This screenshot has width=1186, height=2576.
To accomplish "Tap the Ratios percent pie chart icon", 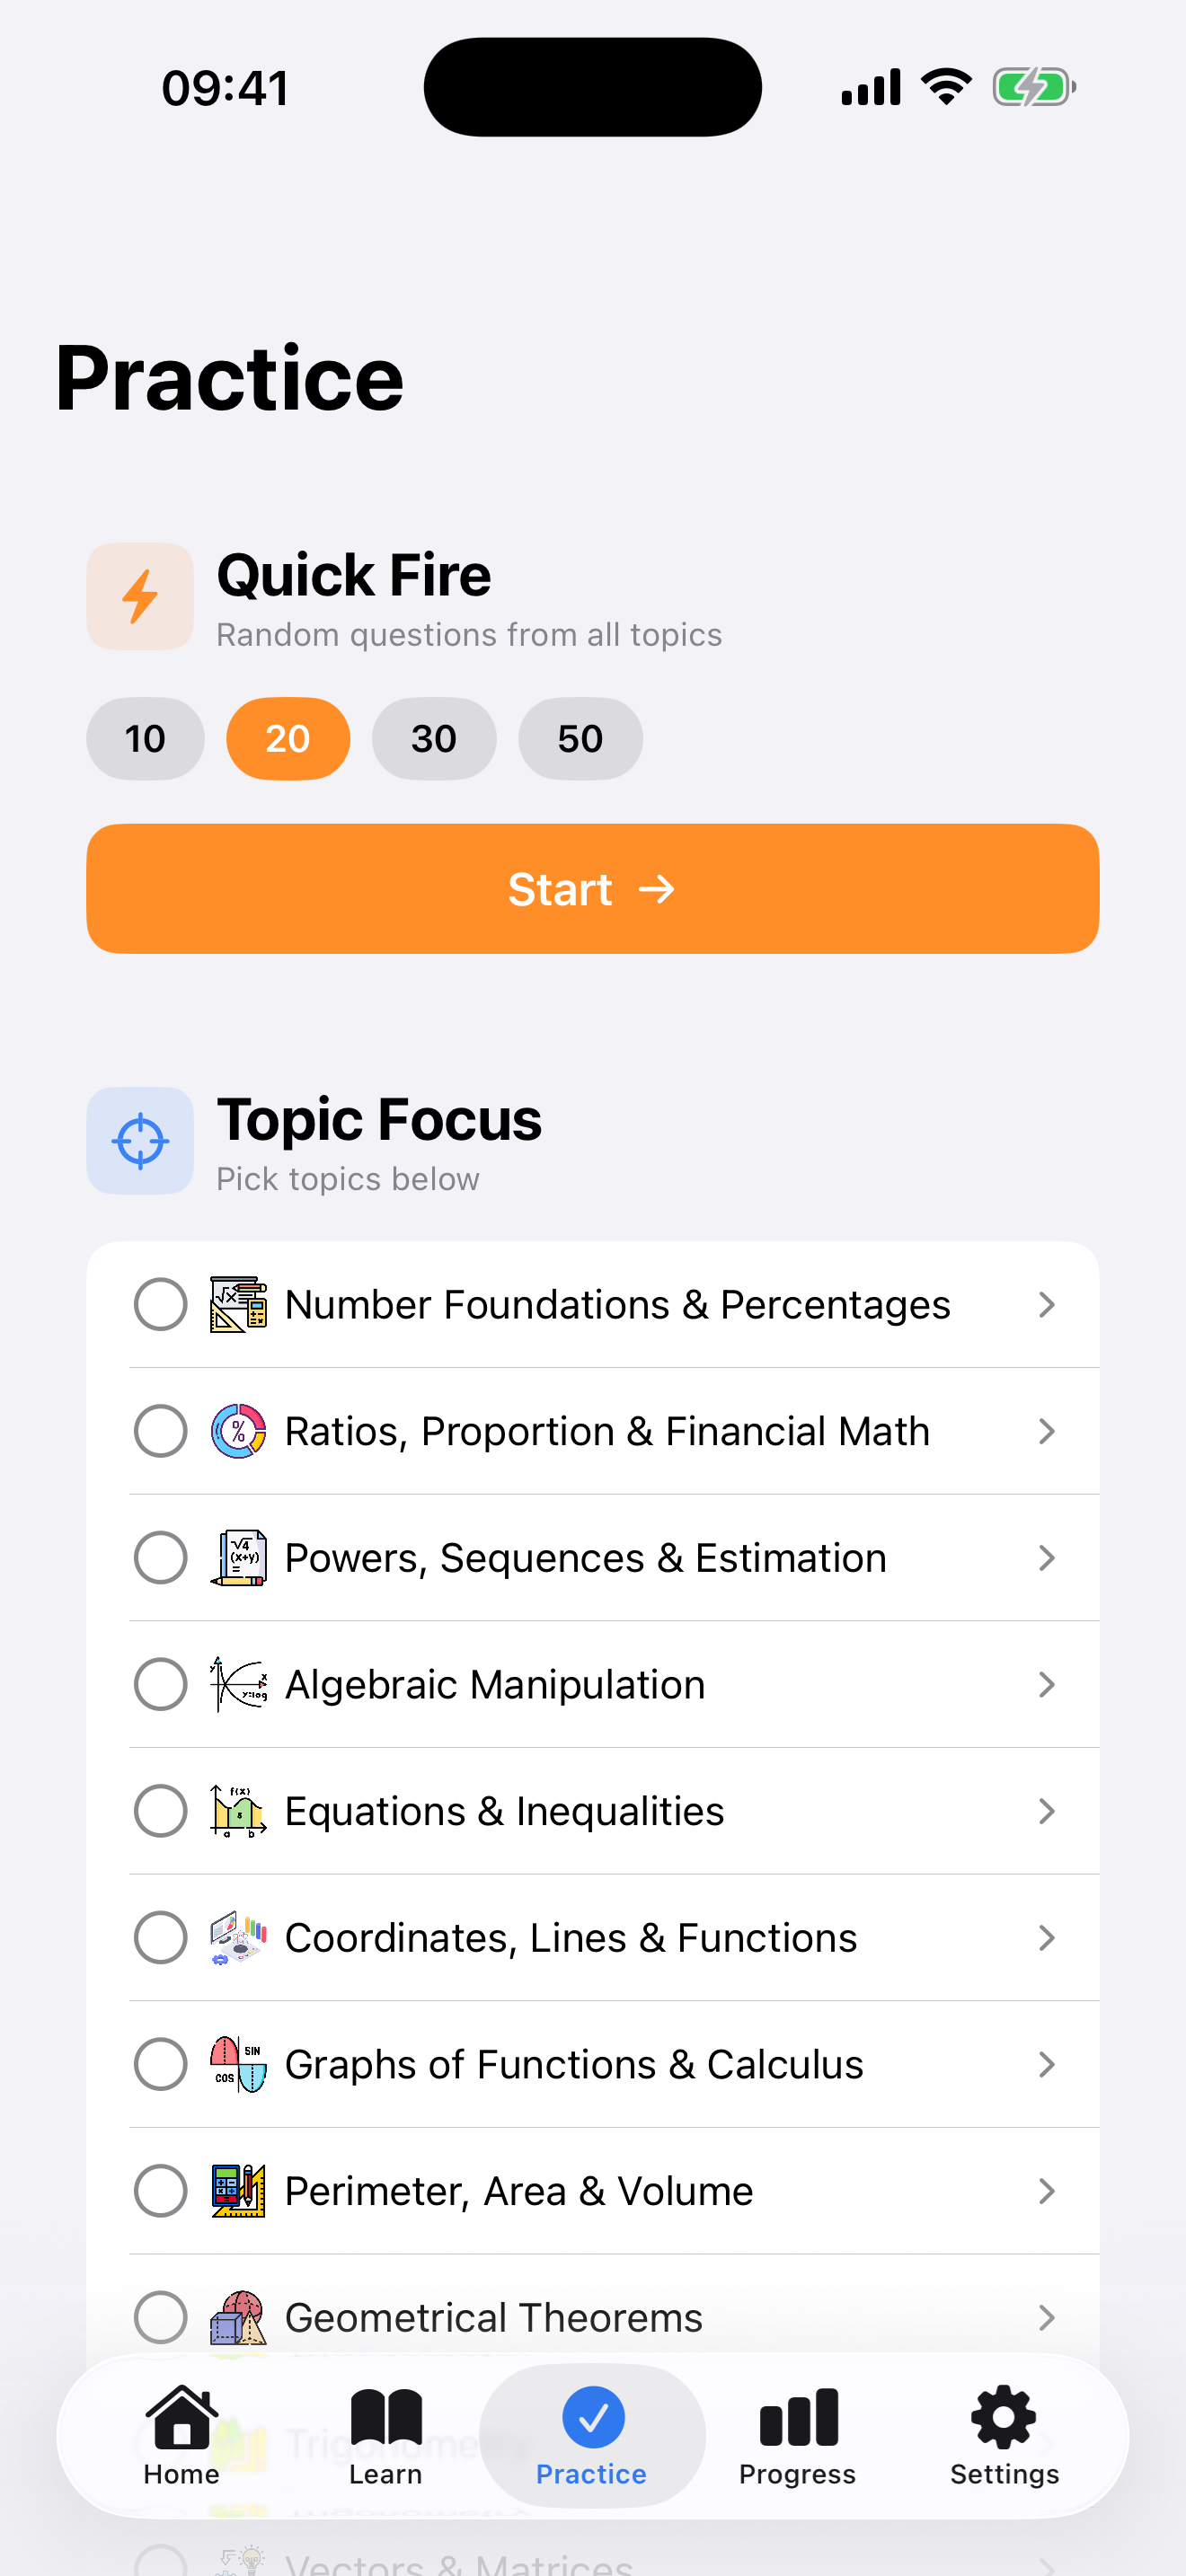I will (238, 1431).
